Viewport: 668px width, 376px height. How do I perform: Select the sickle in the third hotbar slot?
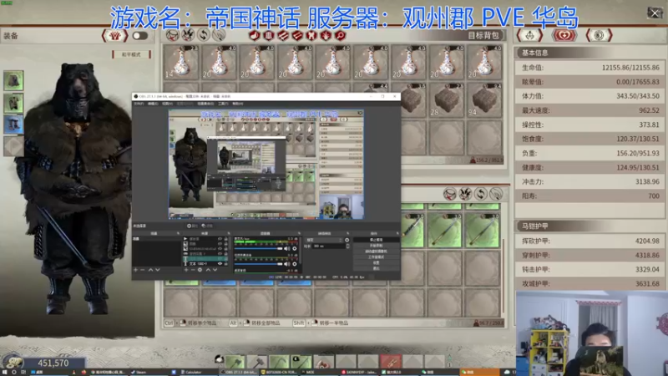click(x=280, y=362)
